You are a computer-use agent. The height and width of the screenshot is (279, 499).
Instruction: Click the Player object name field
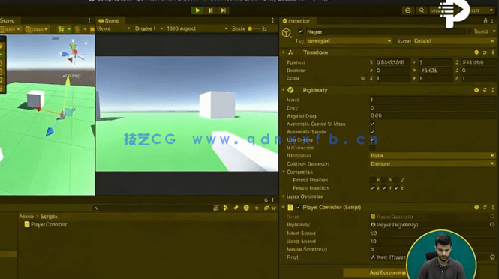click(385, 31)
